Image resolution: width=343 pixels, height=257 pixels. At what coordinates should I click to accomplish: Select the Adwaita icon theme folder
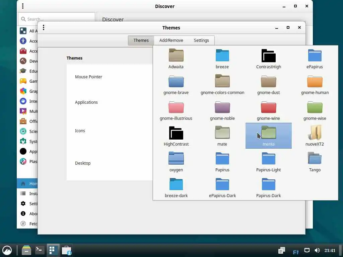click(176, 59)
